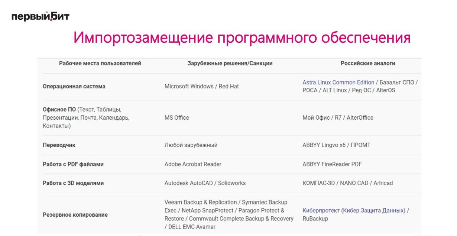Viewport: 457px width, 236px height.
Task: Select the row label Операционная система
Action: pos(74,86)
